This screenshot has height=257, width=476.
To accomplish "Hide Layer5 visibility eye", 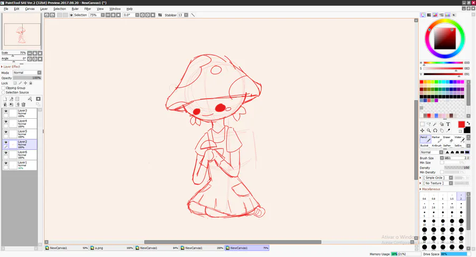I will pos(6,132).
